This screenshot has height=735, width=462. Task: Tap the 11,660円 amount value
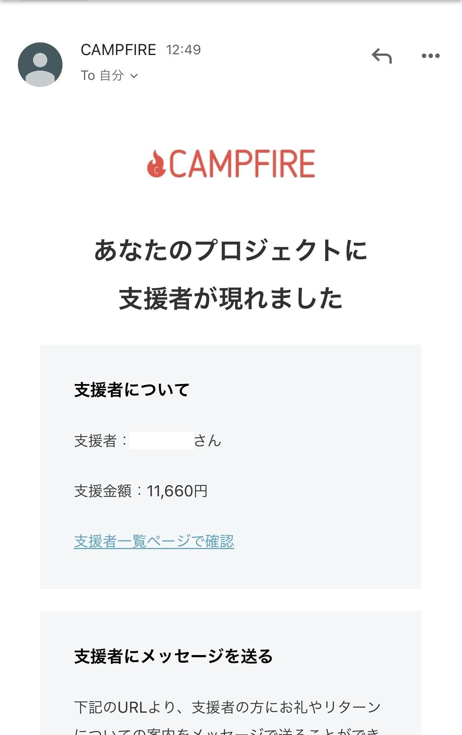pyautogui.click(x=177, y=491)
